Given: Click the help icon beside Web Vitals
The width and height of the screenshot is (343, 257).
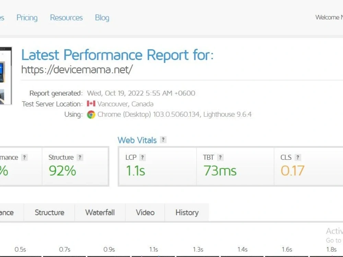Looking at the screenshot, I should tap(163, 140).
